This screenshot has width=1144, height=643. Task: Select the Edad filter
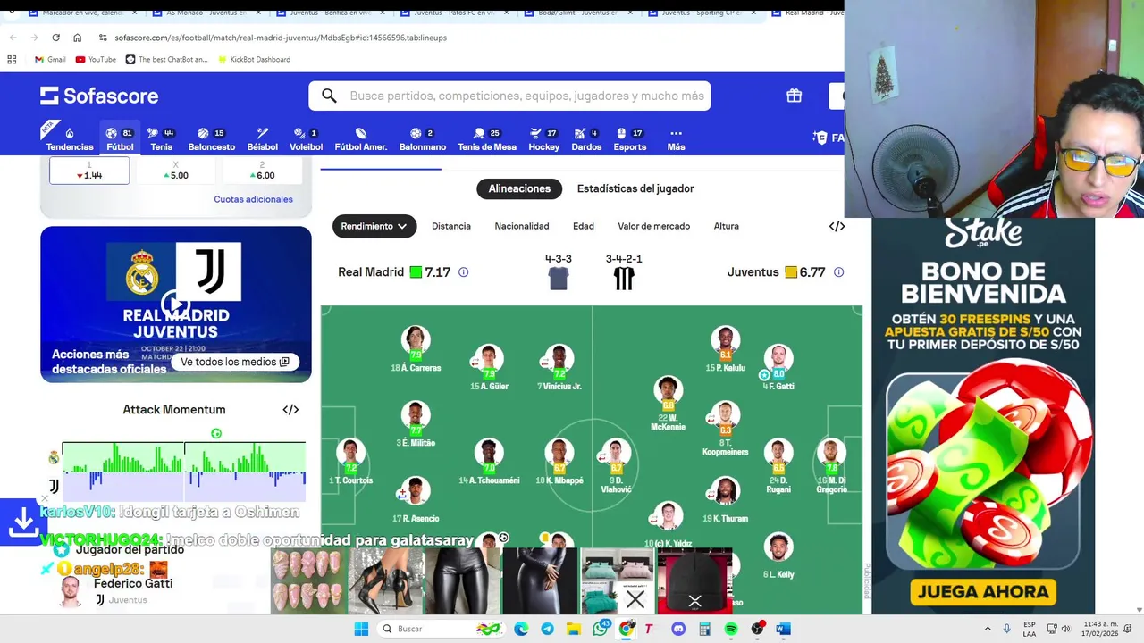[x=584, y=226]
